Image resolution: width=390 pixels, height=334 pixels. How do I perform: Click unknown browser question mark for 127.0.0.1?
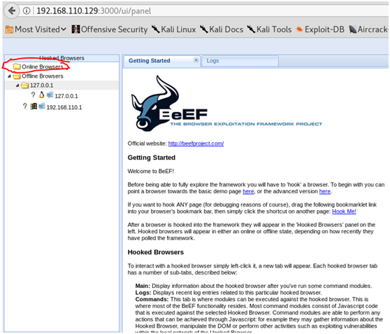[x=33, y=95]
